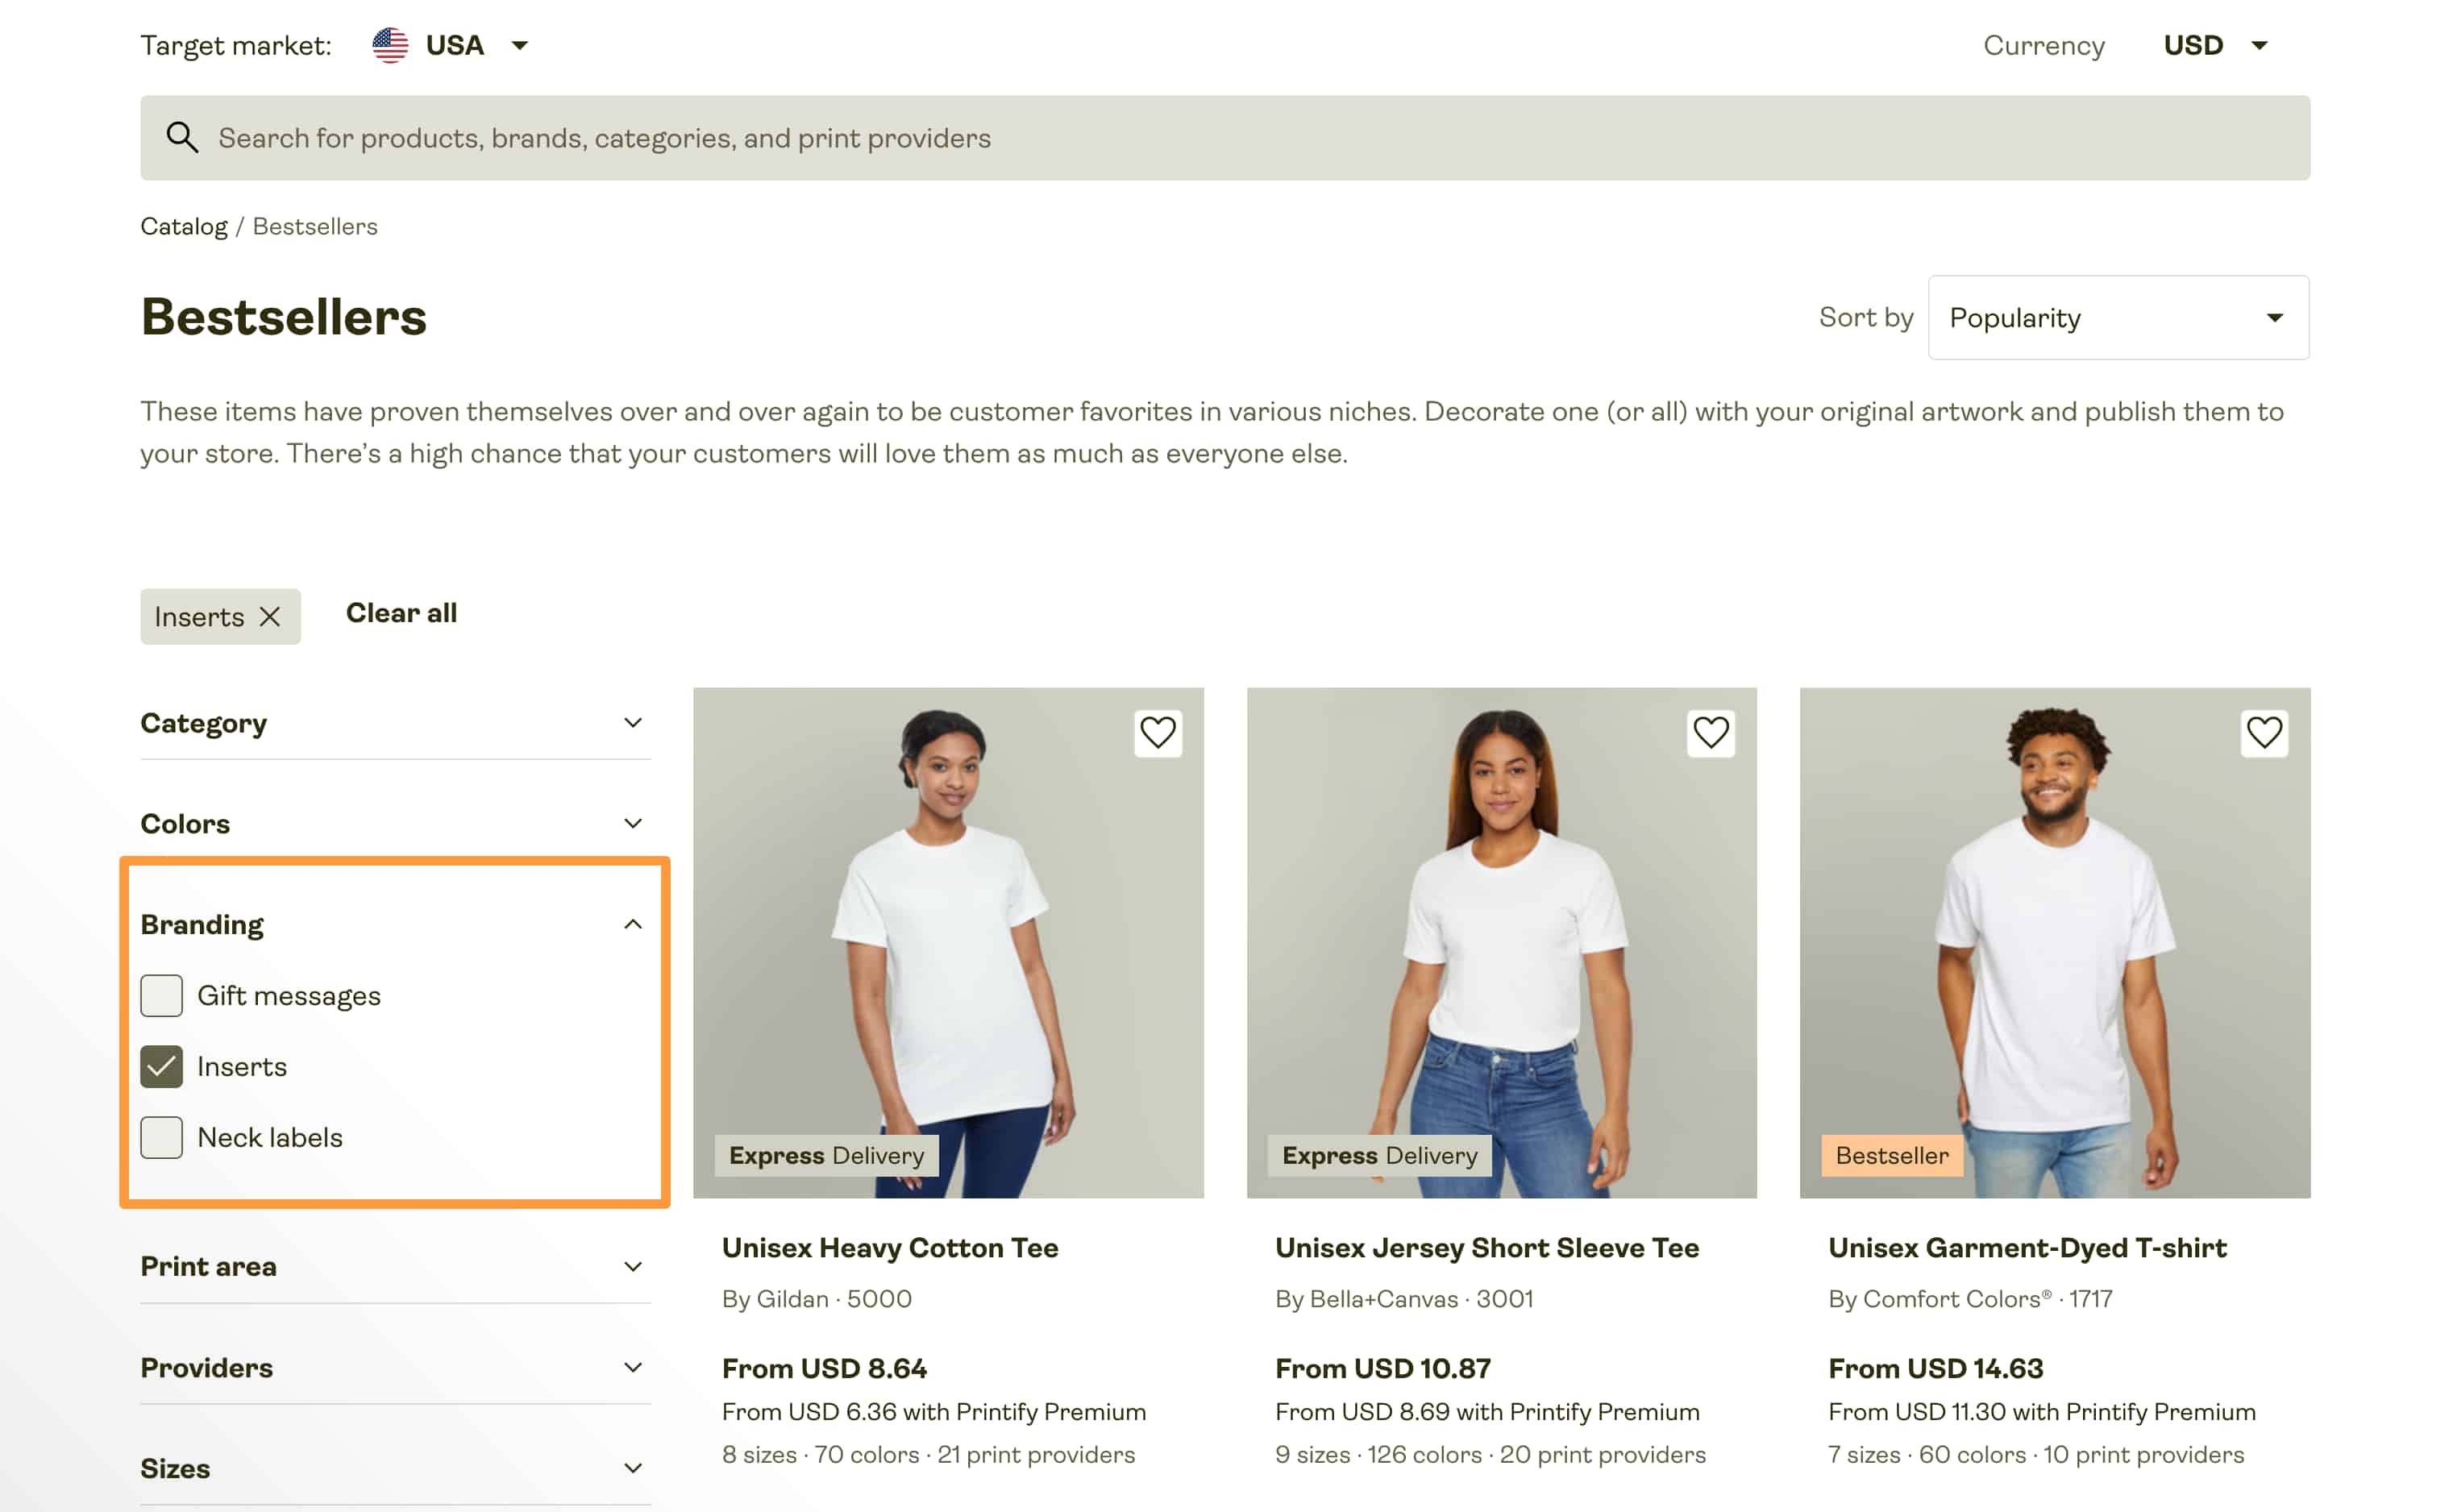Image resolution: width=2453 pixels, height=1512 pixels.
Task: Remove the Inserts filter chip
Action: click(x=272, y=617)
